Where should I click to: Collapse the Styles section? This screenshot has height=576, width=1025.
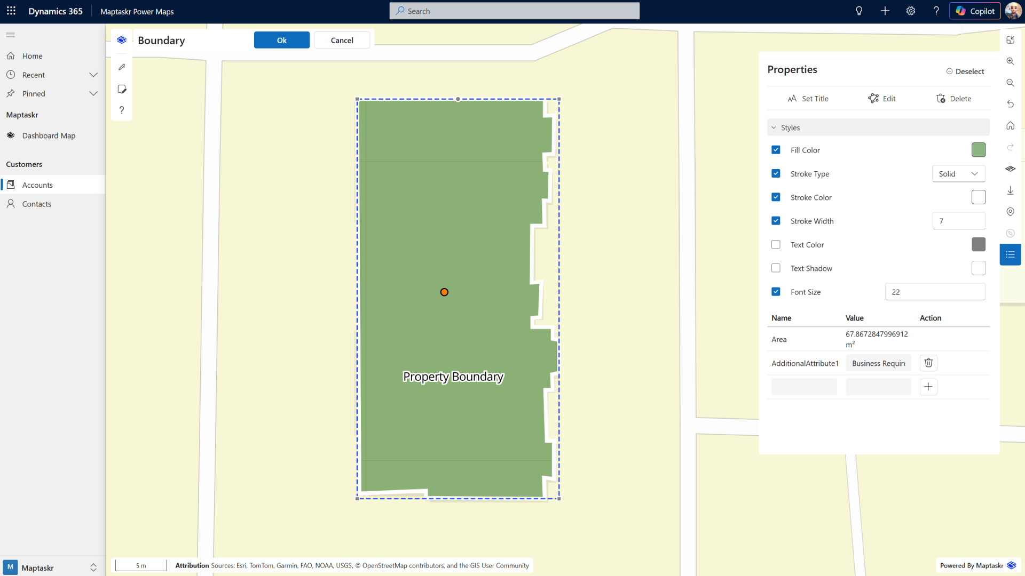pos(774,127)
